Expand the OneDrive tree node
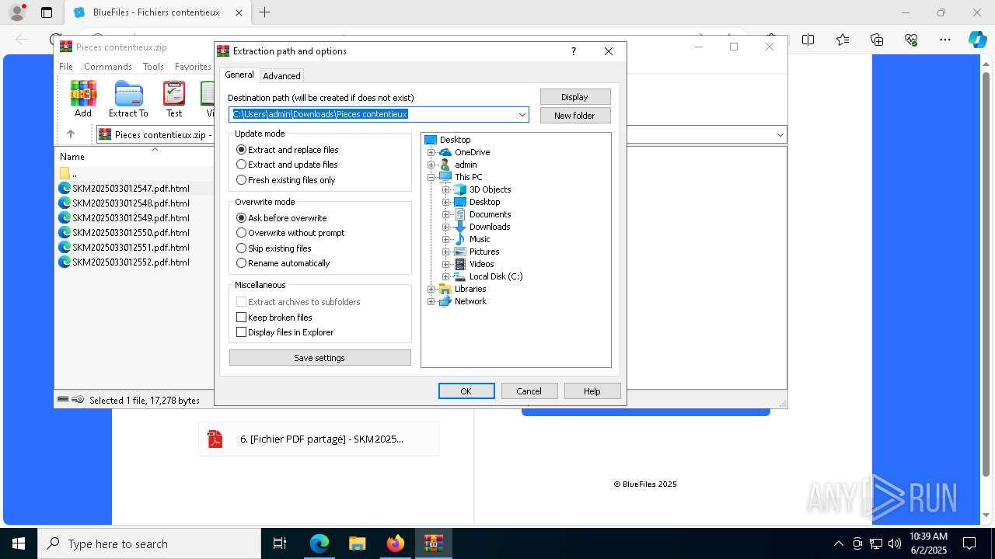Viewport: 995px width, 559px height. [x=431, y=152]
